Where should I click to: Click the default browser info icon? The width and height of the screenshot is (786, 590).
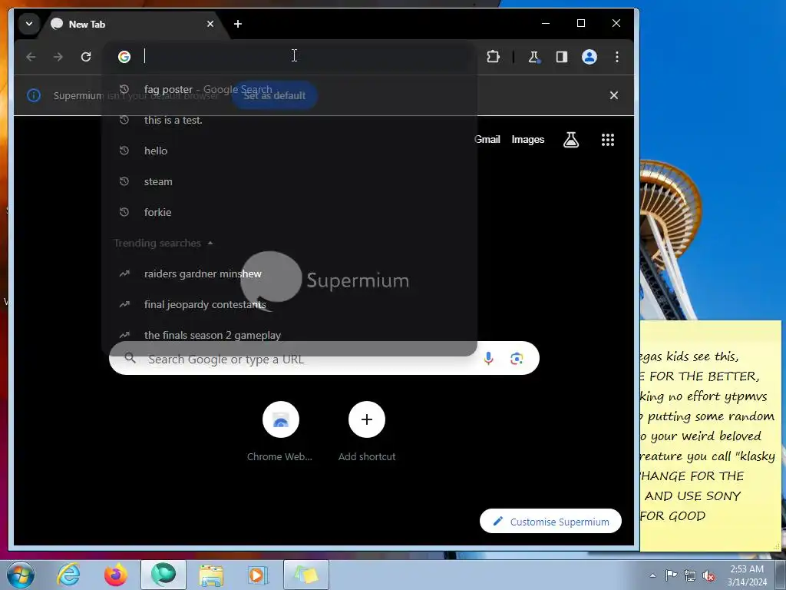(x=34, y=95)
